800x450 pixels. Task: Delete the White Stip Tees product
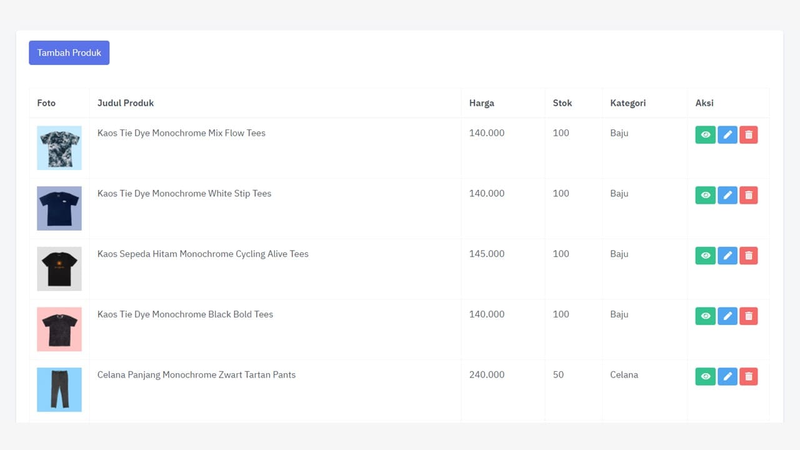748,196
